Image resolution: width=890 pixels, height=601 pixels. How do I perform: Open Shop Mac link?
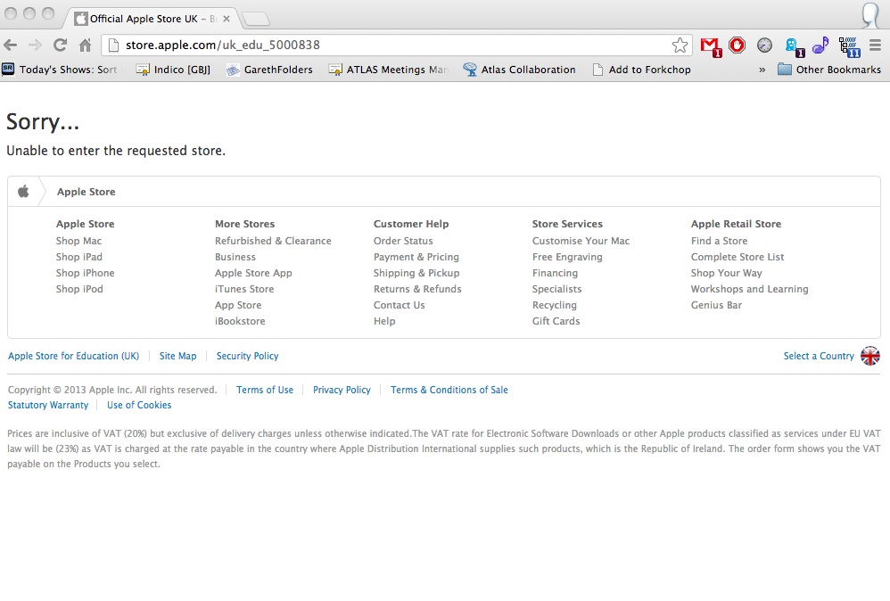[x=78, y=241]
